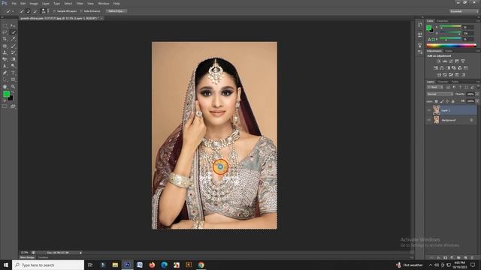Add a Curves adjustment

[451, 61]
